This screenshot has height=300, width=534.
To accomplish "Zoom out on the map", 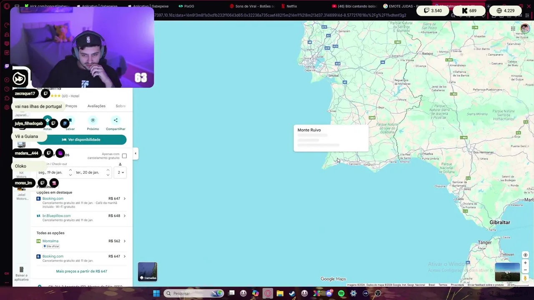I will tap(525, 270).
